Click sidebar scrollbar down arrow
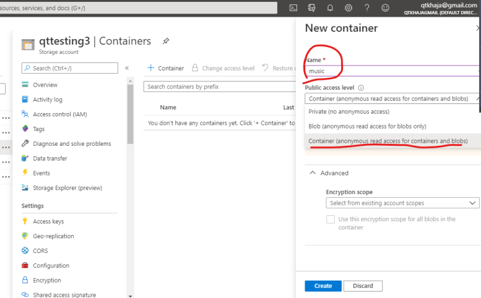The height and width of the screenshot is (298, 481). [130, 296]
